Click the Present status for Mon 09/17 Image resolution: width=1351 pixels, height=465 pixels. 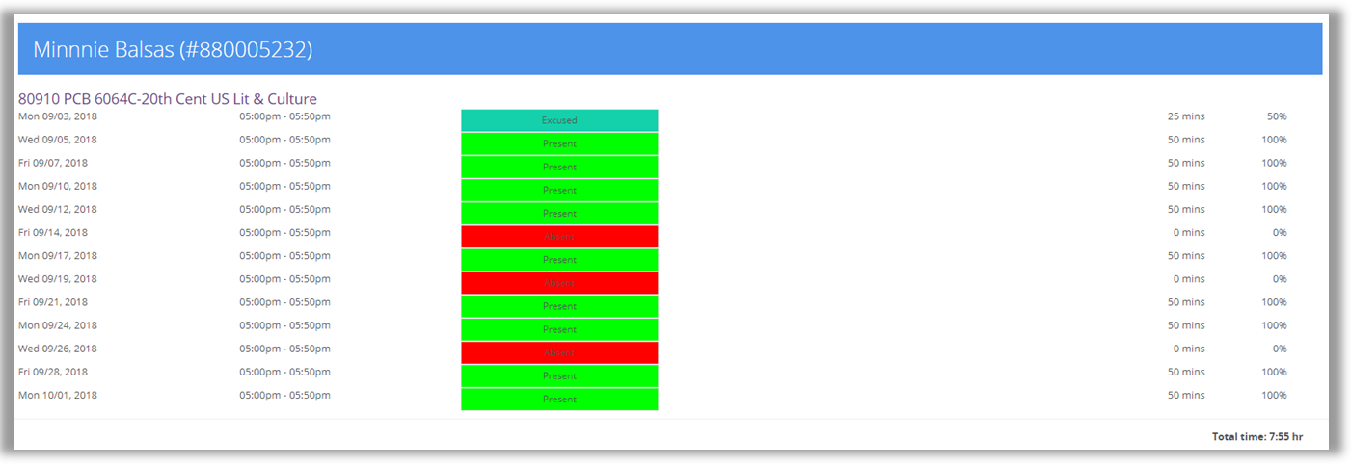pyautogui.click(x=559, y=260)
